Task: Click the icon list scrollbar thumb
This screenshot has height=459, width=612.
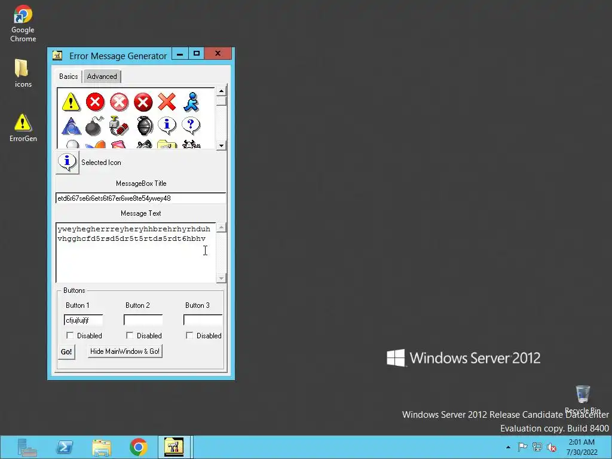Action: pyautogui.click(x=221, y=101)
